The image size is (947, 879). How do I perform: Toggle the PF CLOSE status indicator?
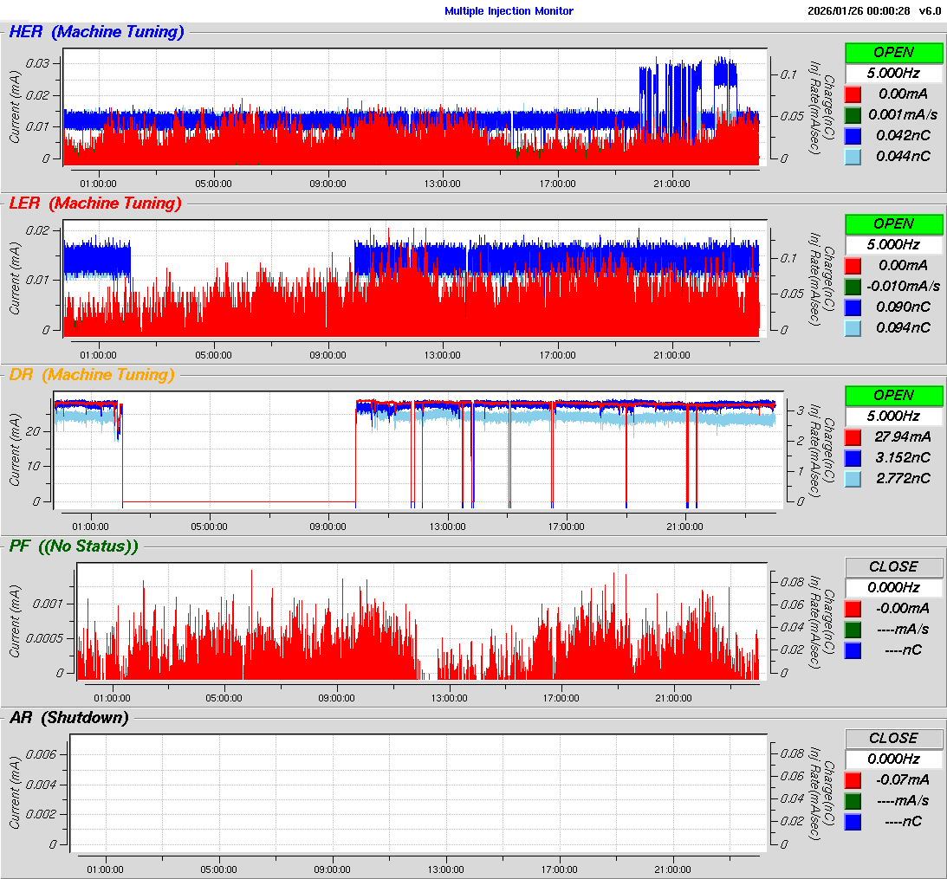(x=893, y=566)
